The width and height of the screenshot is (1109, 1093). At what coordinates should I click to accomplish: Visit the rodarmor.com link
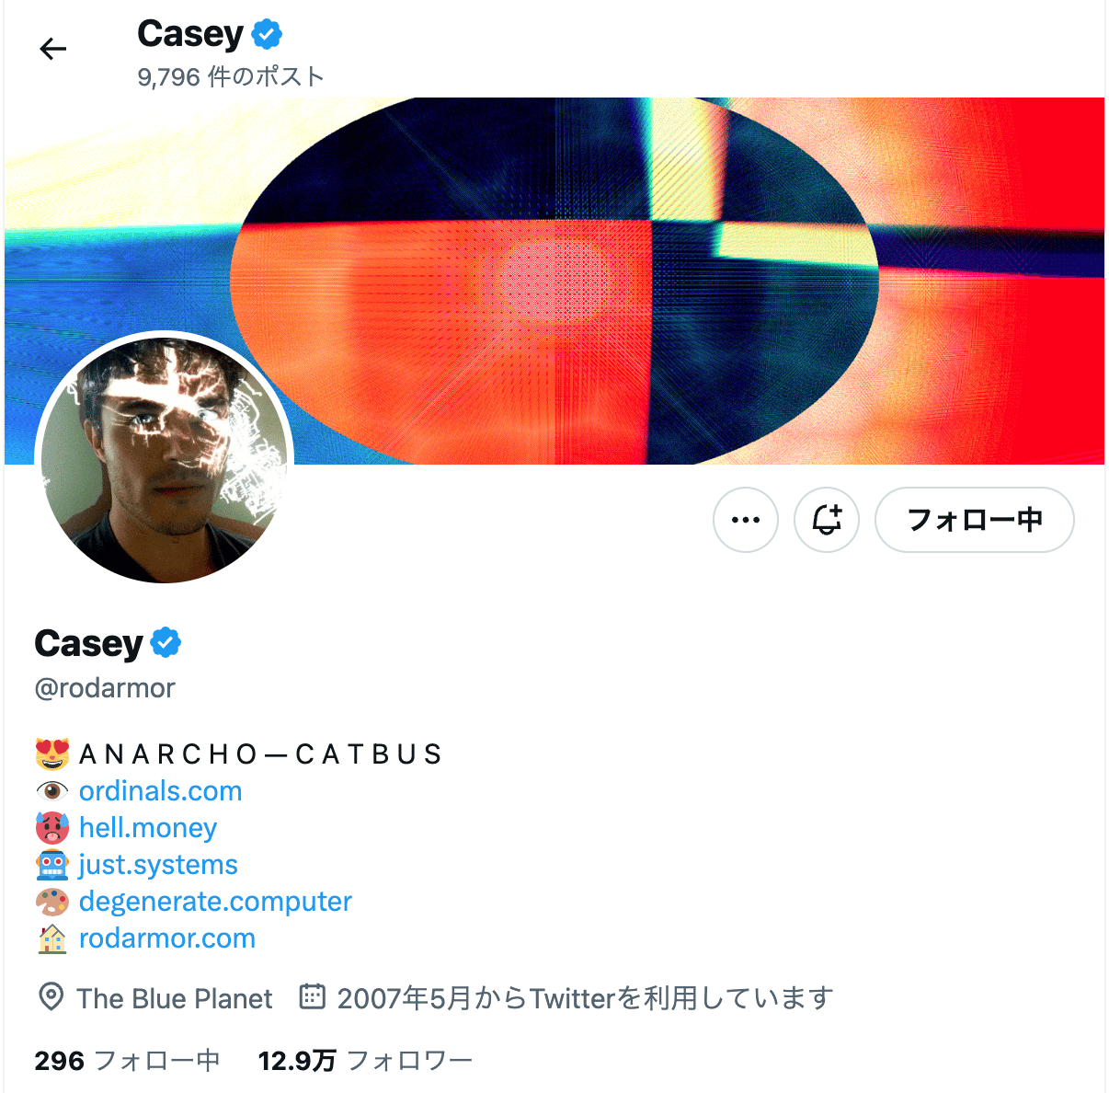point(167,938)
